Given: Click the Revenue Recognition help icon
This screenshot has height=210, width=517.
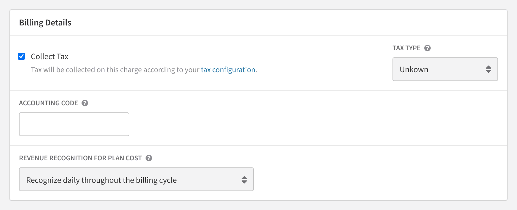Looking at the screenshot, I should (x=149, y=158).
